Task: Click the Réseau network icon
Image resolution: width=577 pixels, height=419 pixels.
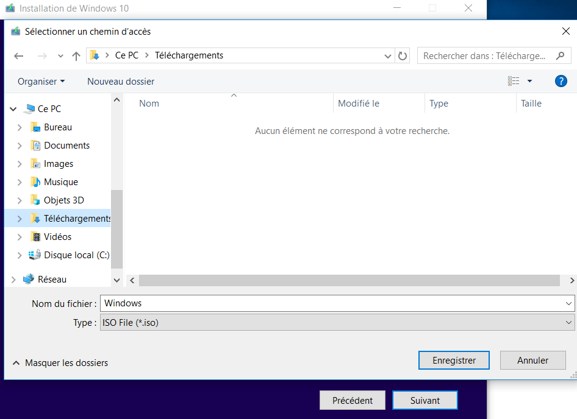Action: pos(29,279)
